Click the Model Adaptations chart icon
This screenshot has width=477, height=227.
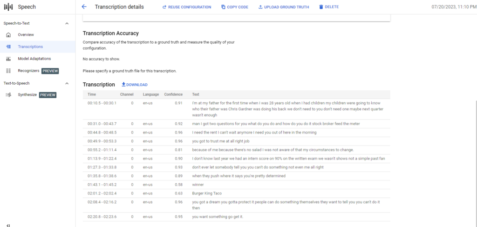[8, 59]
